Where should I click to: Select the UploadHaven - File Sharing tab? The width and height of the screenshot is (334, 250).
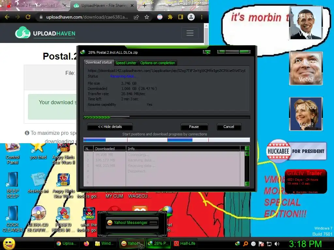click(x=104, y=6)
